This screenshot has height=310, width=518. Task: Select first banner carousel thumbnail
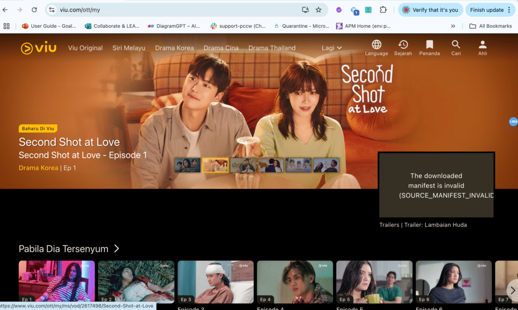[187, 165]
